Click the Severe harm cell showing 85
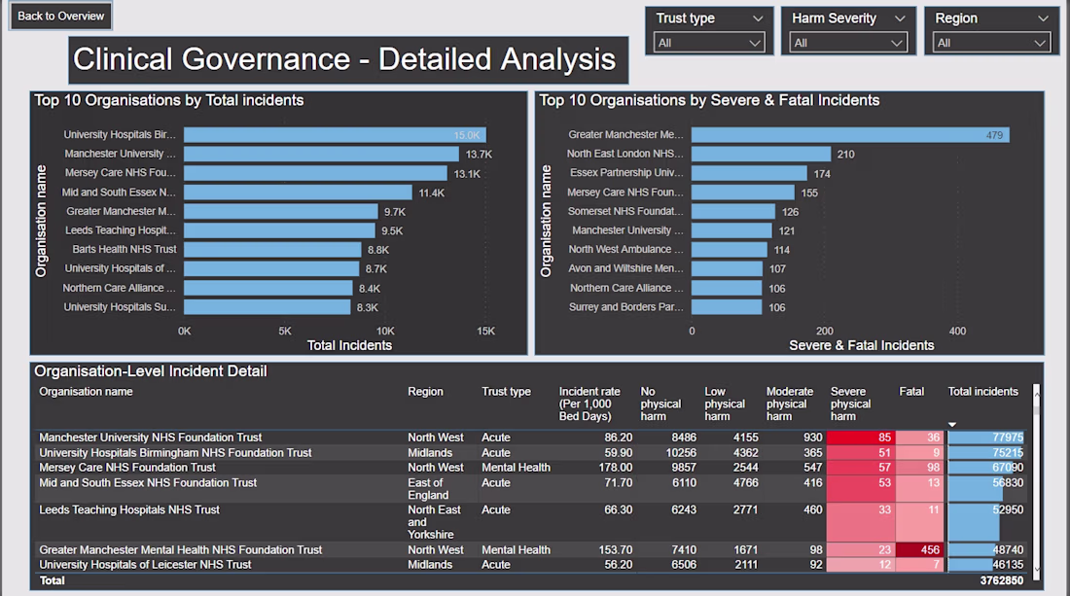This screenshot has width=1070, height=596. click(x=861, y=438)
